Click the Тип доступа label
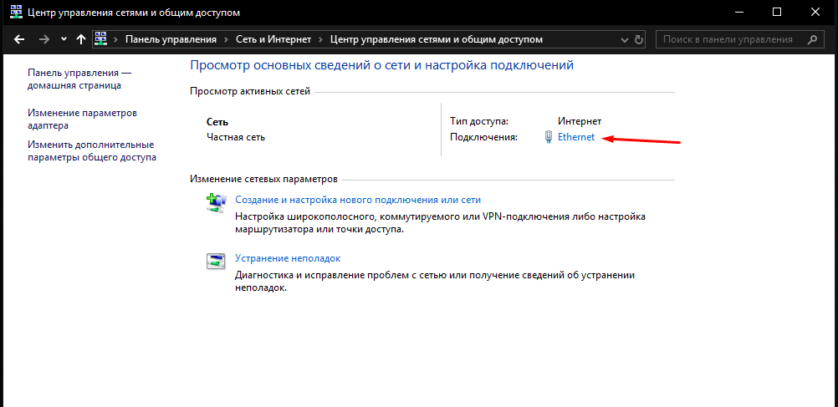The image size is (838, 407). [x=479, y=121]
